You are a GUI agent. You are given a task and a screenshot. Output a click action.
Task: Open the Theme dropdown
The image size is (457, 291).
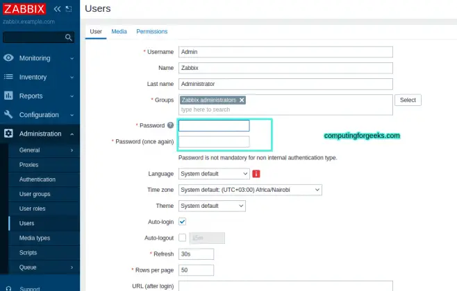click(x=212, y=206)
